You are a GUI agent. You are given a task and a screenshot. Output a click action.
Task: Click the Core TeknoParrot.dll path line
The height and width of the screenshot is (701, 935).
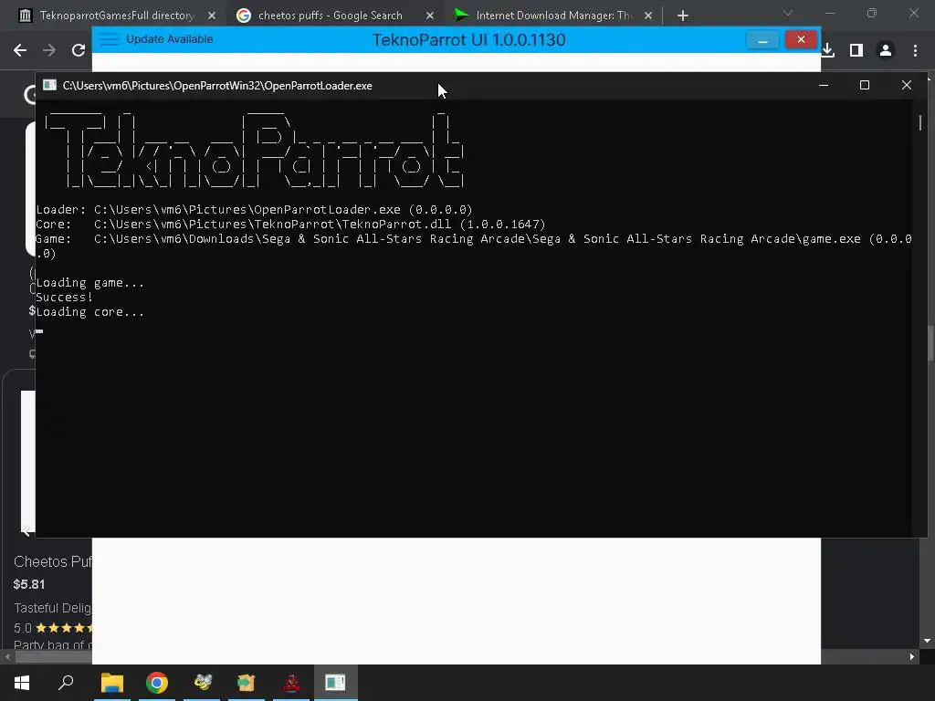(x=290, y=225)
